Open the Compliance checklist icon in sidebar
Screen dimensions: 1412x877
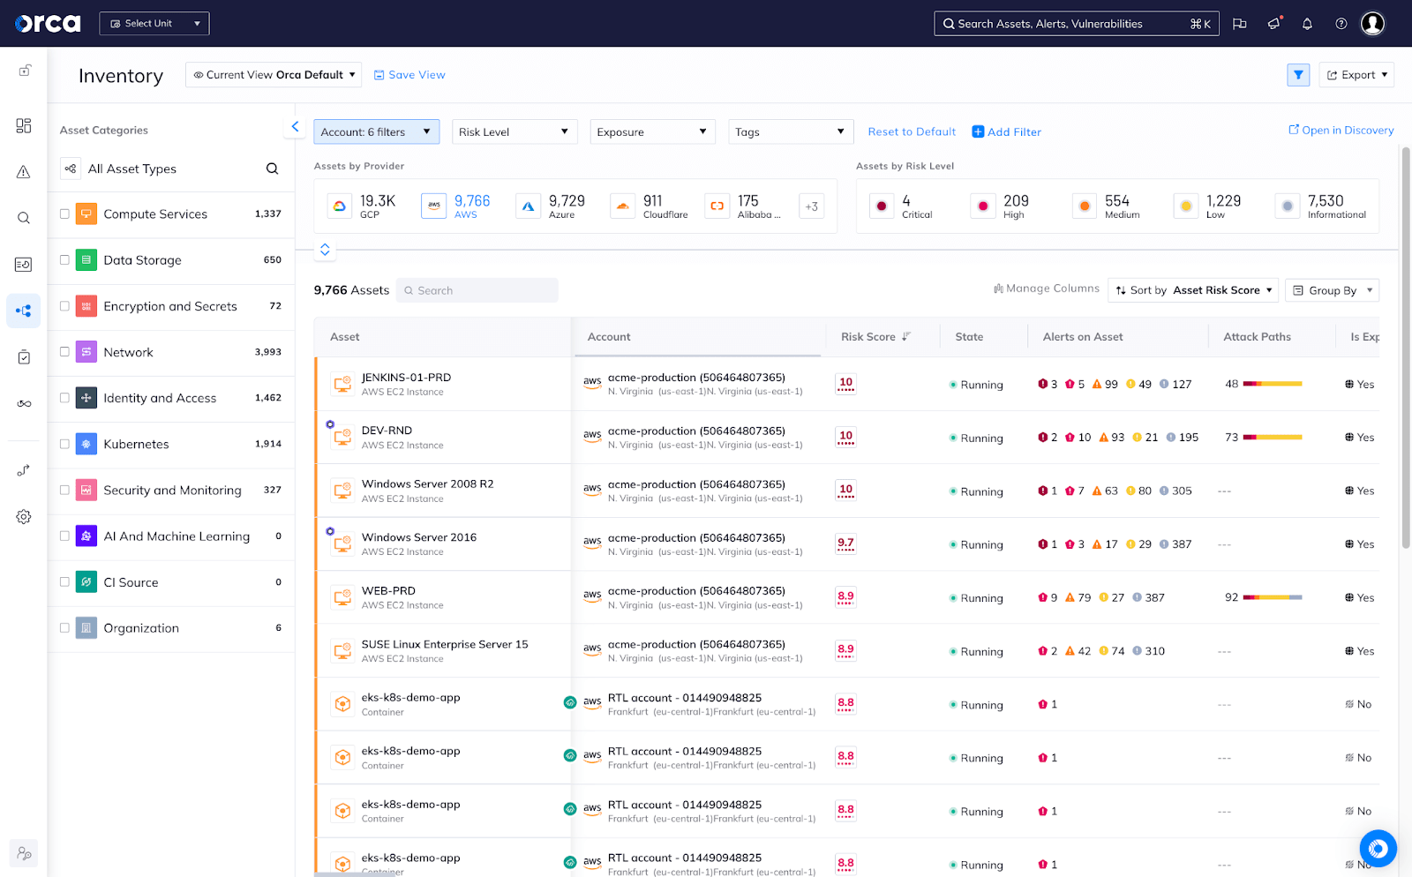pyautogui.click(x=23, y=356)
